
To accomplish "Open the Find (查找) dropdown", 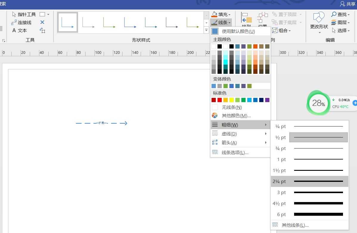I will (x=340, y=14).
